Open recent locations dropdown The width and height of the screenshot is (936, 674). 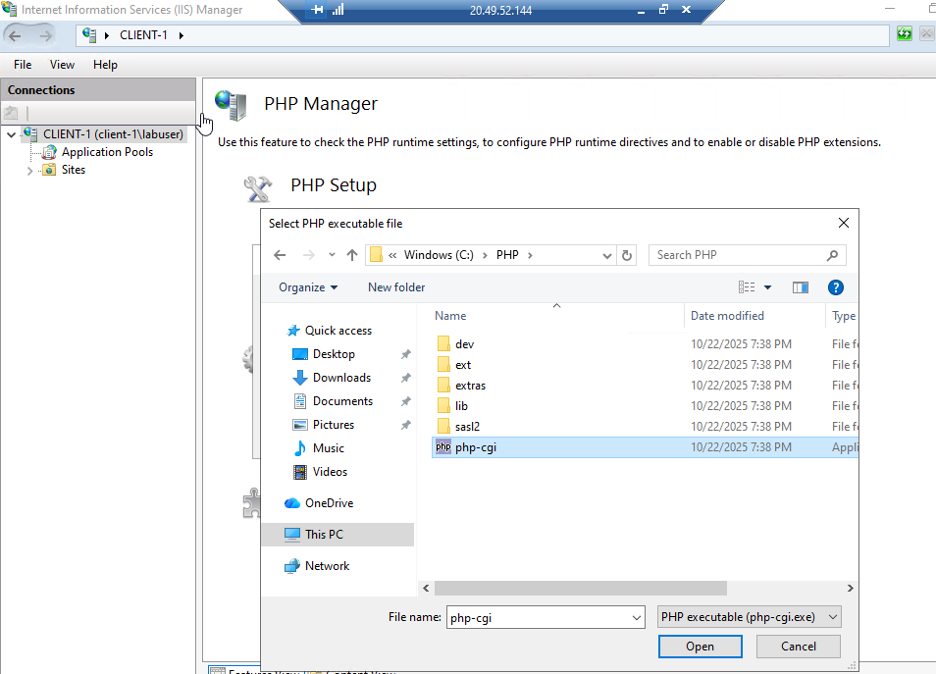332,255
